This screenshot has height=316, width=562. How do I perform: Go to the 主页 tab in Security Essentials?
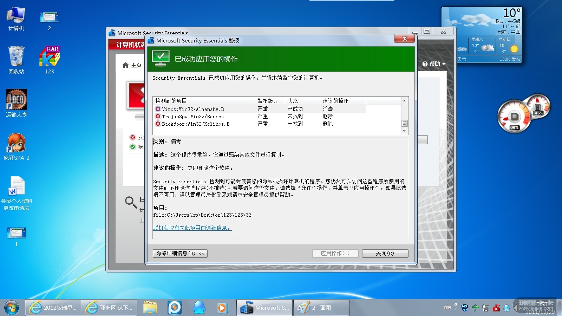click(132, 65)
